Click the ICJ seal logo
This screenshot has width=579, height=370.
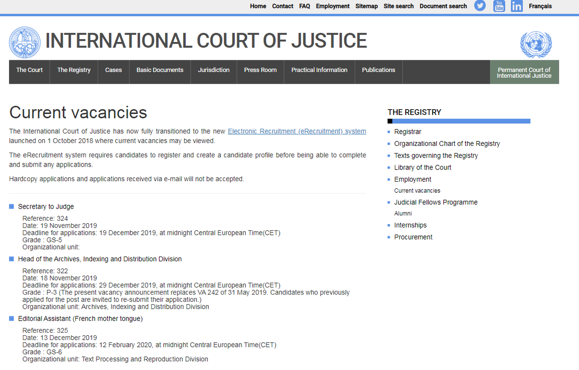coord(24,42)
